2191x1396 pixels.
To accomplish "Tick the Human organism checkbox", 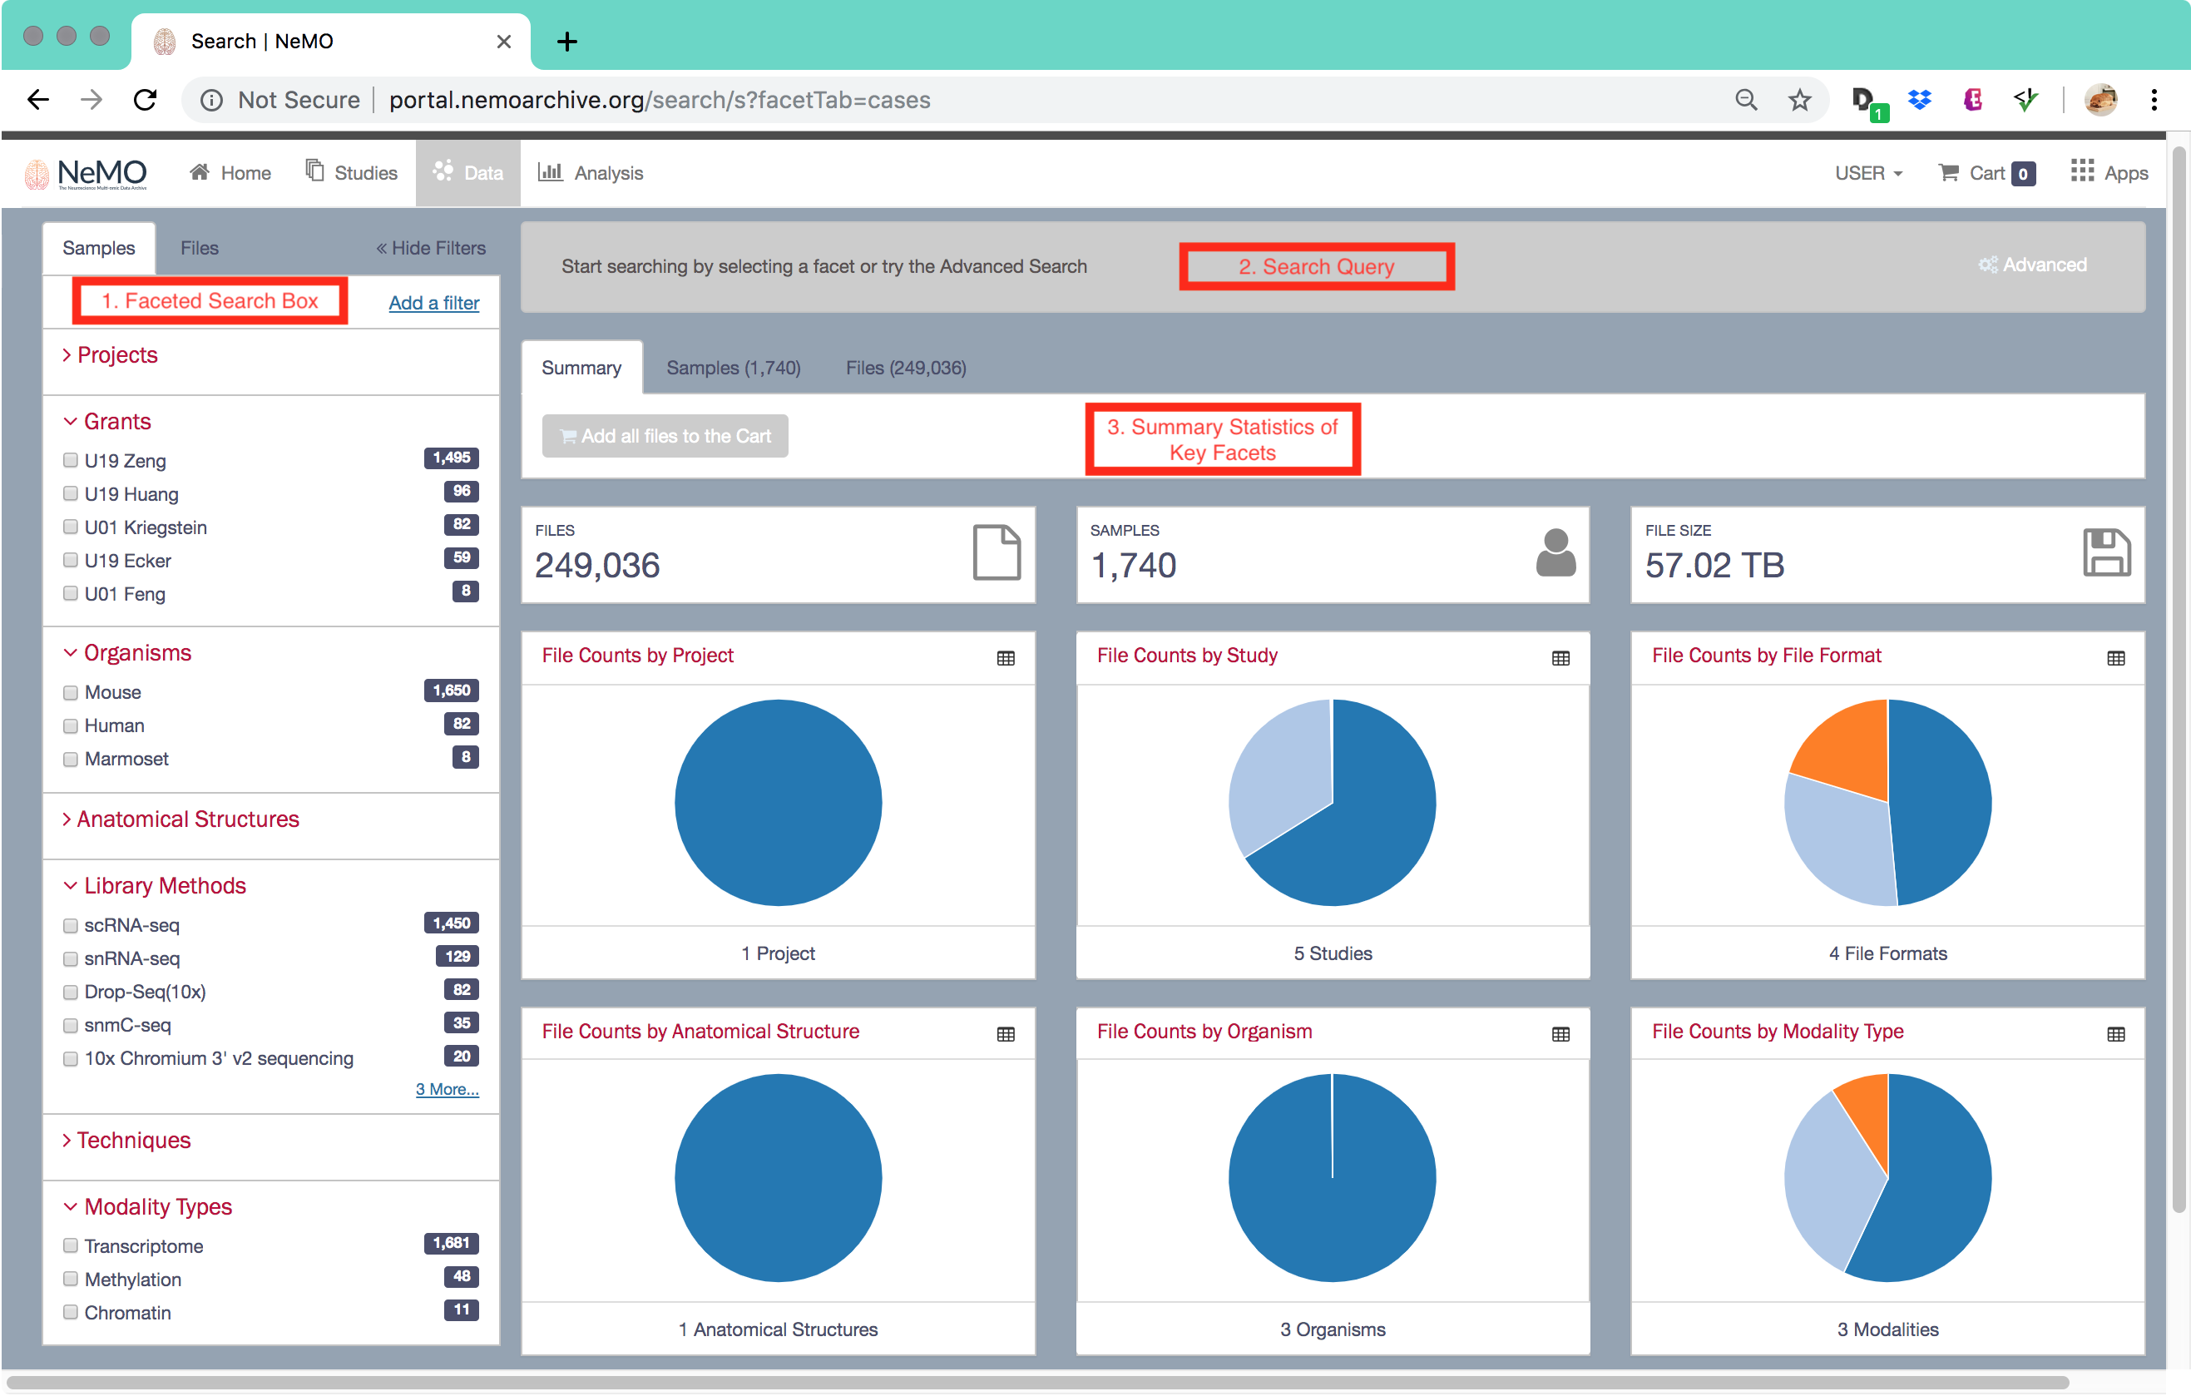I will coord(70,725).
